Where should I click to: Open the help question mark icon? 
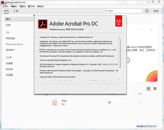pyautogui.click(x=147, y=11)
